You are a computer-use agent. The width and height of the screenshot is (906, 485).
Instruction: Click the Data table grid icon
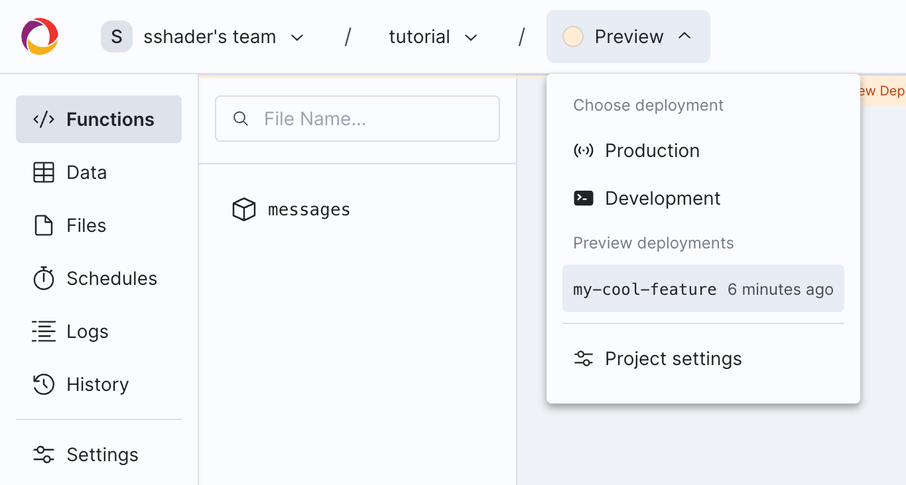(44, 172)
